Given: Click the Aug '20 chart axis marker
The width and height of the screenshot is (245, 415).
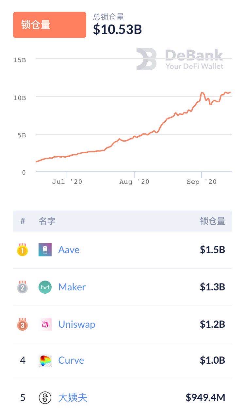Looking at the screenshot, I should [134, 182].
